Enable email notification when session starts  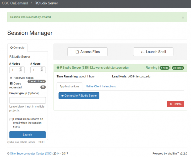tap(11, 119)
